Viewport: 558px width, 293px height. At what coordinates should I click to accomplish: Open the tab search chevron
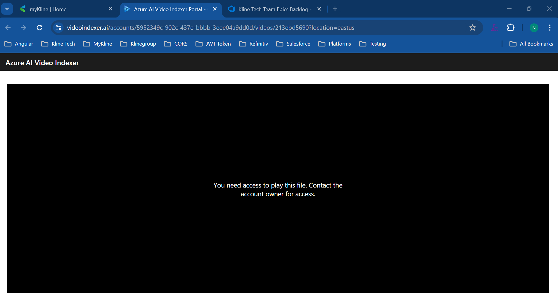6,9
